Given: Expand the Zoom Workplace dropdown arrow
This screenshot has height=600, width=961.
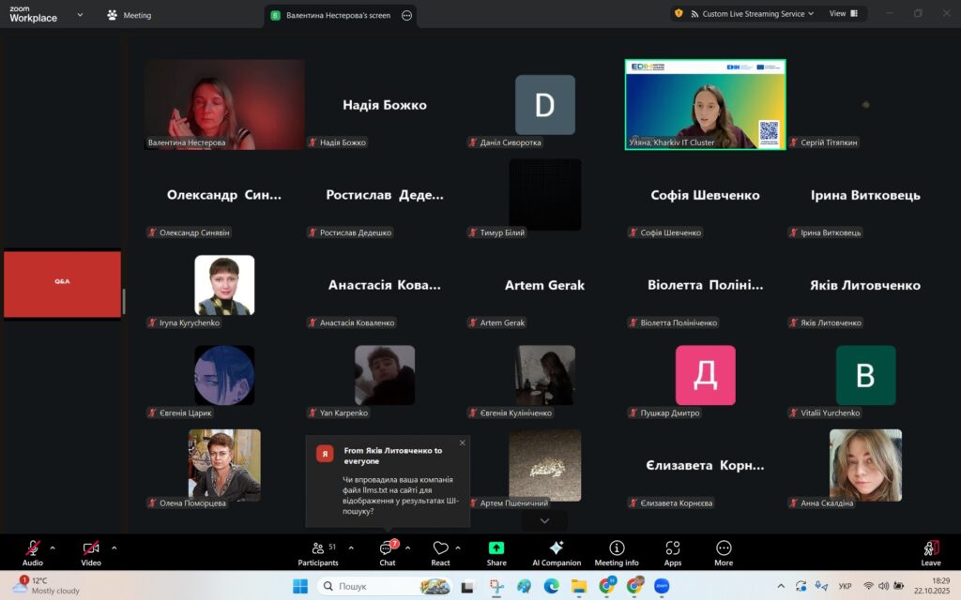Looking at the screenshot, I should [79, 15].
